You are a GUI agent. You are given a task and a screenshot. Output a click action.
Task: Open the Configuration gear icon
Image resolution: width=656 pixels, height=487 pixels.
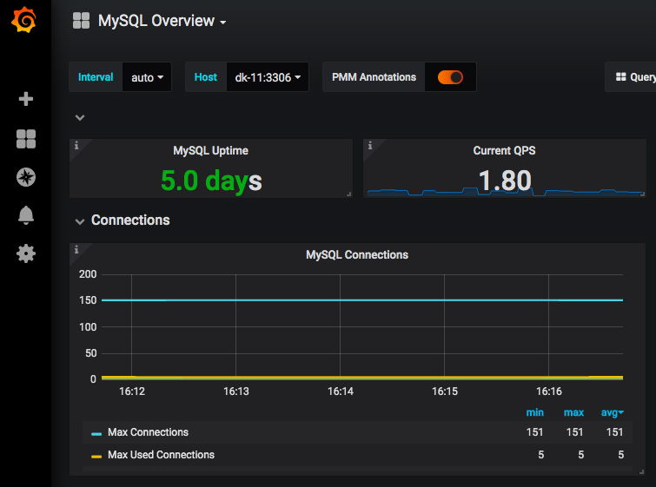coord(26,253)
